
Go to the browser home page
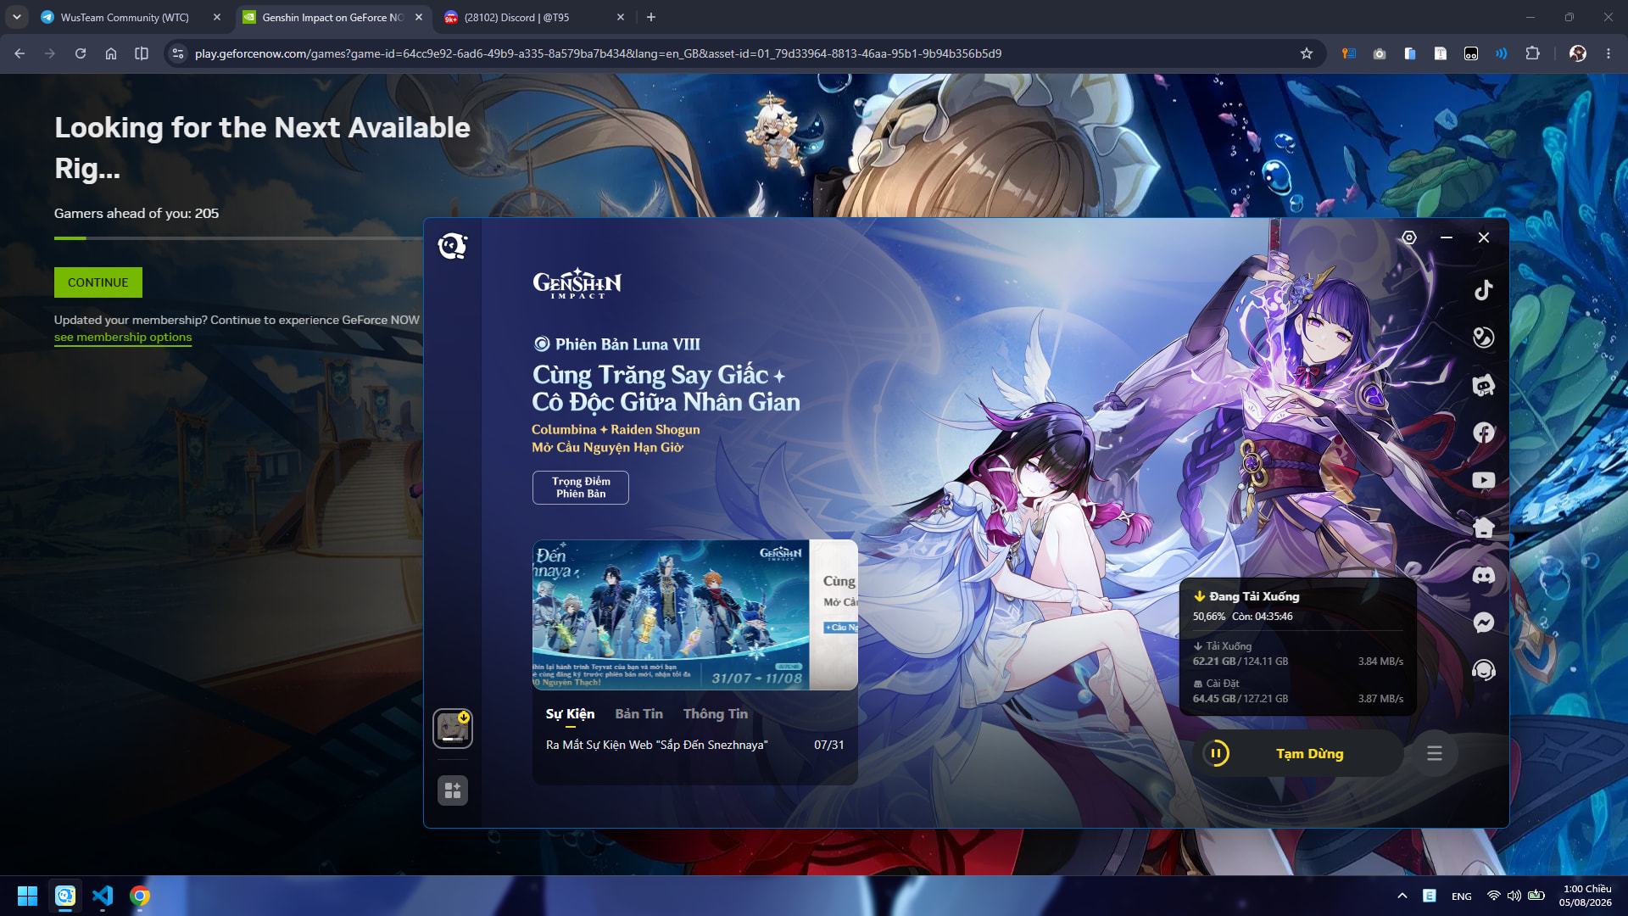[111, 53]
